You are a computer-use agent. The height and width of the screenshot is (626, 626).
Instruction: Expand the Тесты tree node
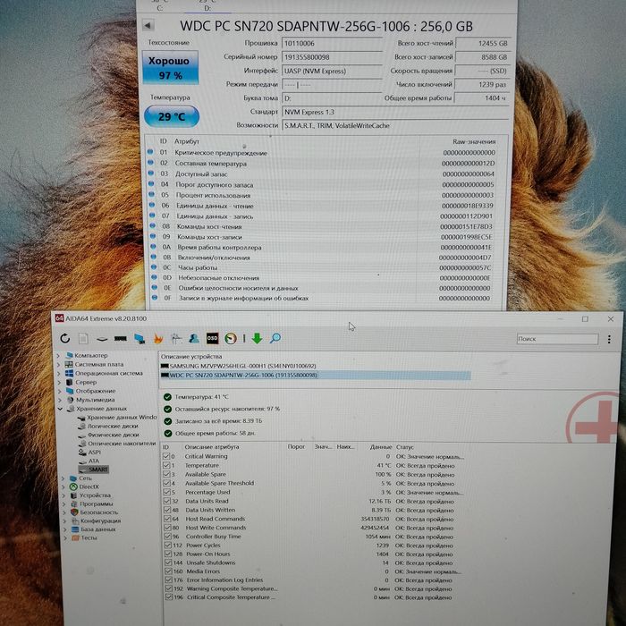[66, 538]
